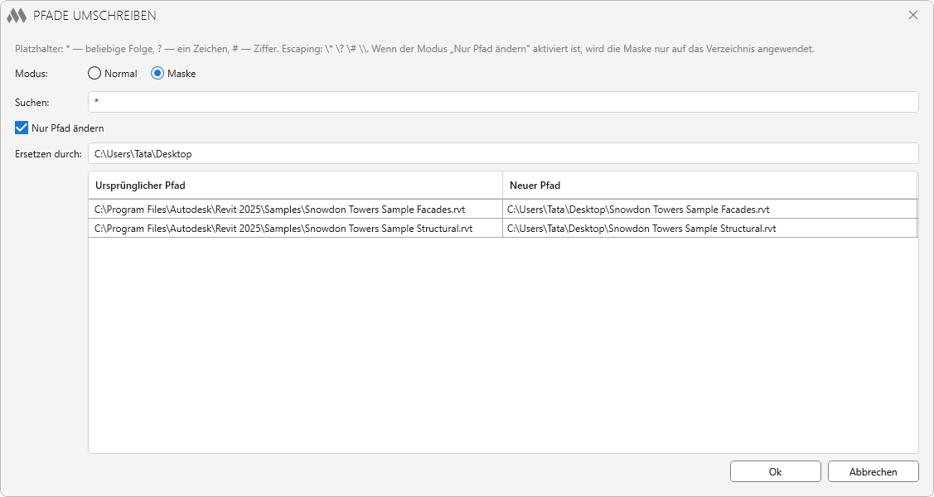Select the original path of Sample Structural.rvt
Viewport: 934px width, 497px height.
click(283, 229)
